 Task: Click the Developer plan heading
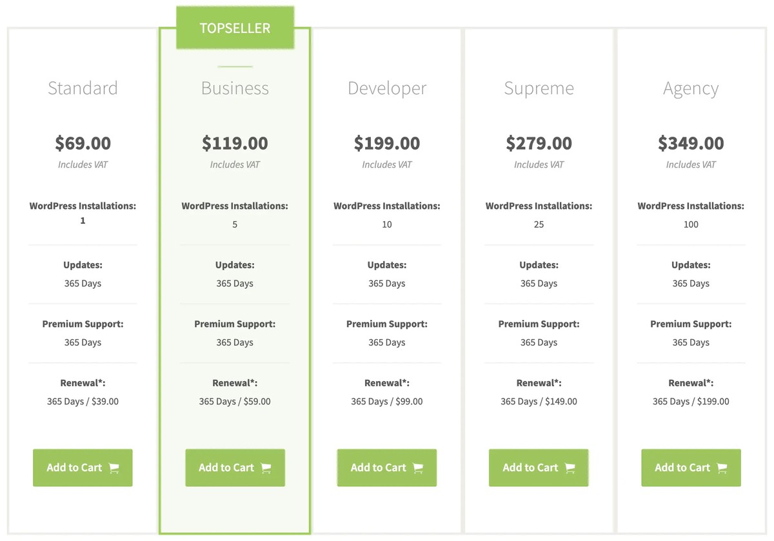[x=387, y=88]
